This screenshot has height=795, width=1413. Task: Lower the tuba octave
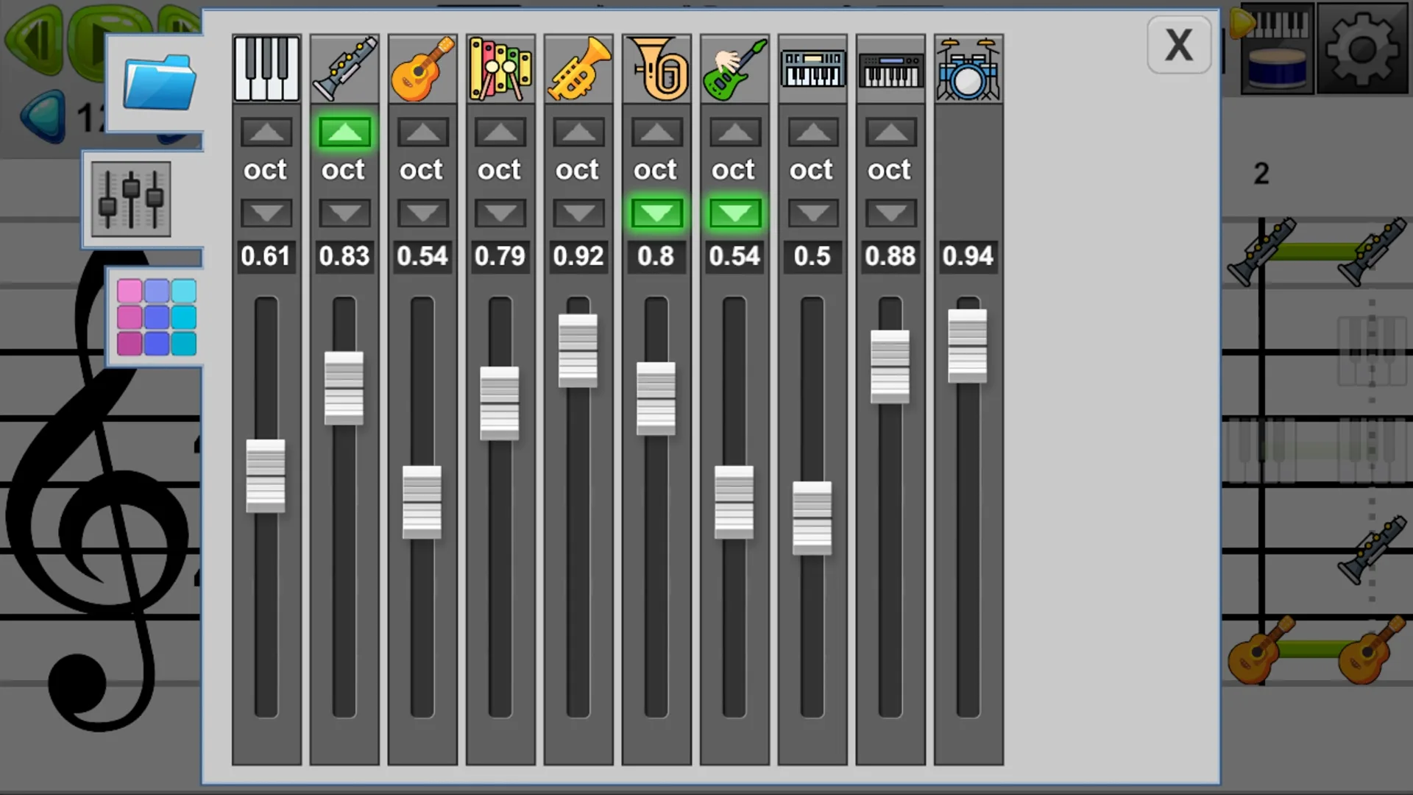coord(656,213)
